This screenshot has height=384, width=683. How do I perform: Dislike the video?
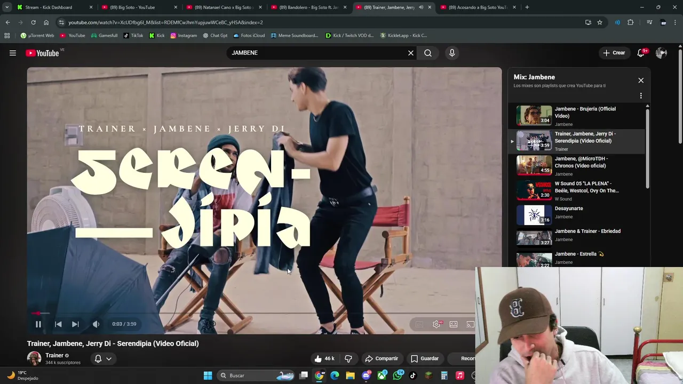point(348,358)
